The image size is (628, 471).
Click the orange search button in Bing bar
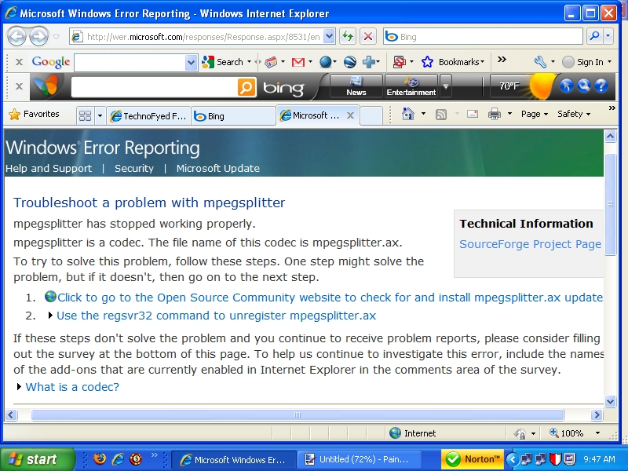click(x=246, y=86)
